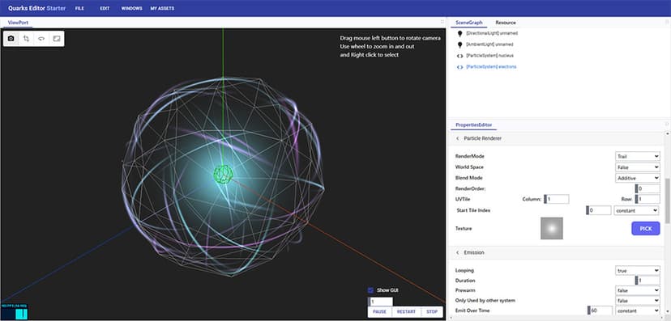Image resolution: width=671 pixels, height=321 pixels.
Task: Open the Looping true dropdown
Action: pos(637,271)
